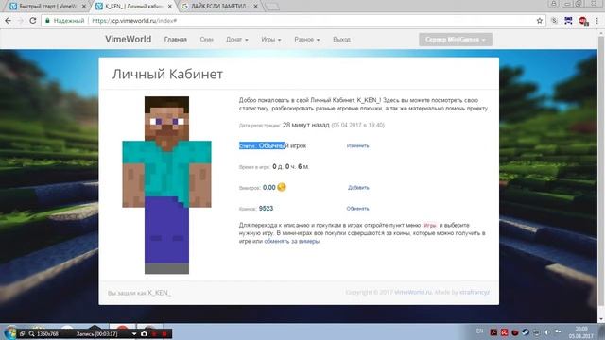Click the blue extension icon in toolbar
Viewport: 605px width, 340px height.
tap(568, 21)
